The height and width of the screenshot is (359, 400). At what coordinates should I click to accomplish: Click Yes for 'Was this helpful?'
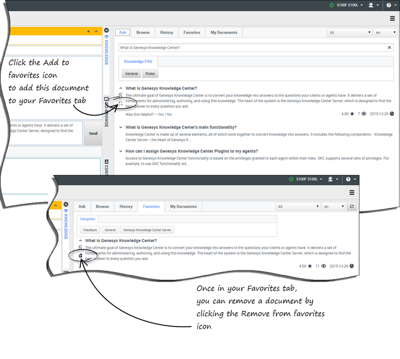pos(160,114)
